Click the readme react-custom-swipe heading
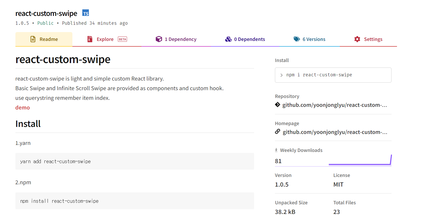Viewport: 426px width, 215px height. coord(63,59)
